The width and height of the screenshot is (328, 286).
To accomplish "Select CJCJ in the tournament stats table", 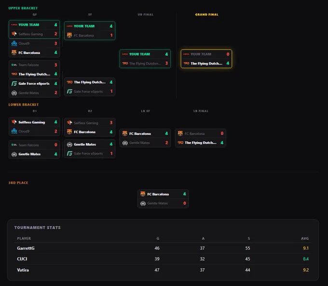I will pos(22,259).
